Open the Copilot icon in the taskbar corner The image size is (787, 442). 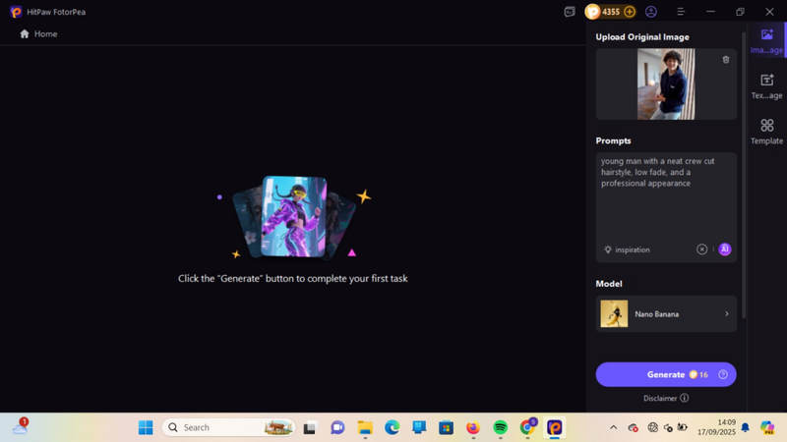[767, 427]
